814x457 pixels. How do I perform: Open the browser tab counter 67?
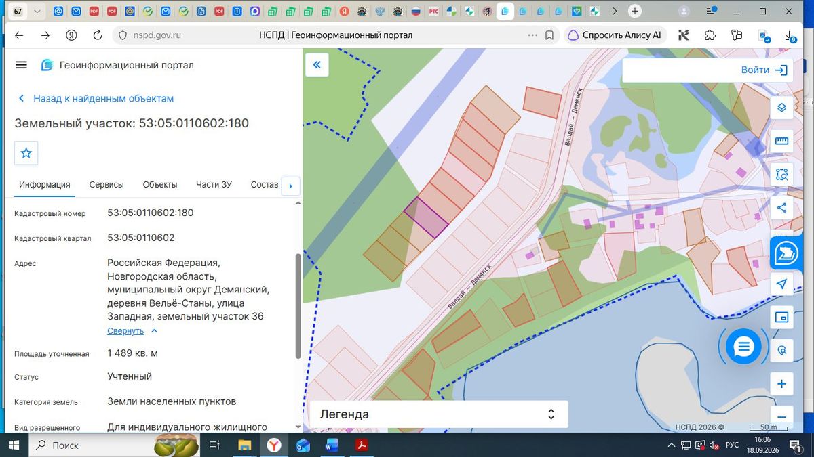[18, 12]
